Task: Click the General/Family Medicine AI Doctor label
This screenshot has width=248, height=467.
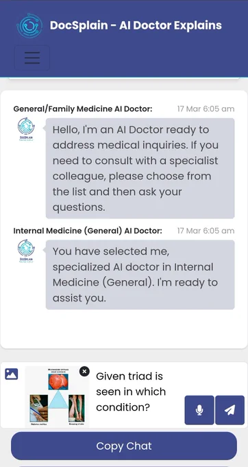Action: click(83, 109)
